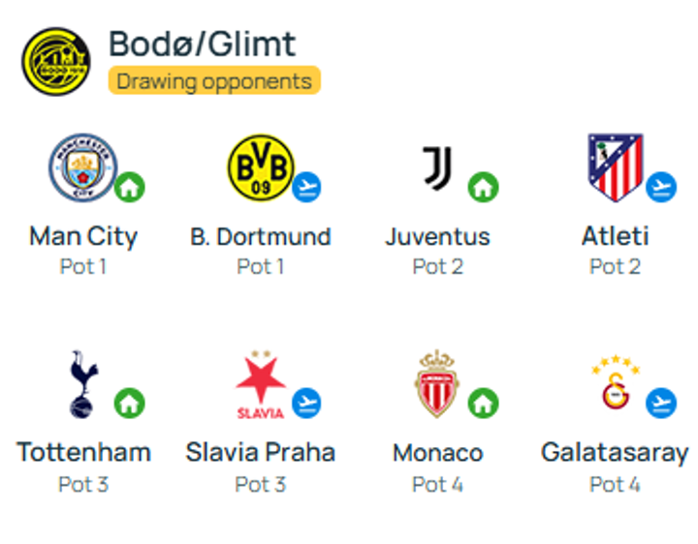Screen dimensions: 698x544
Task: Click the AS Monaco crest
Action: (436, 384)
